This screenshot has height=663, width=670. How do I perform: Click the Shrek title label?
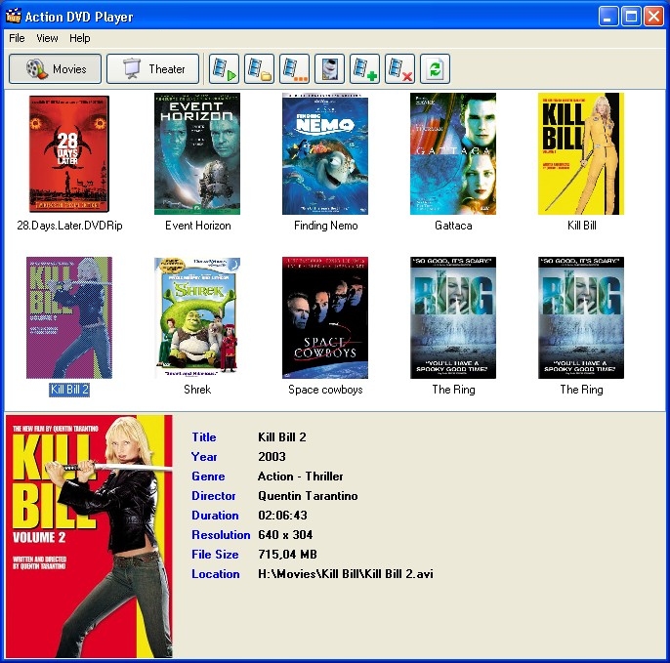click(197, 390)
